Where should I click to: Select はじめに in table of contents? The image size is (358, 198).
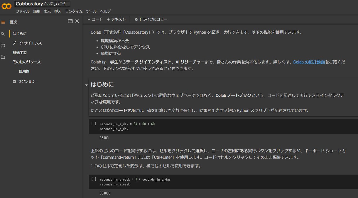click(19, 34)
